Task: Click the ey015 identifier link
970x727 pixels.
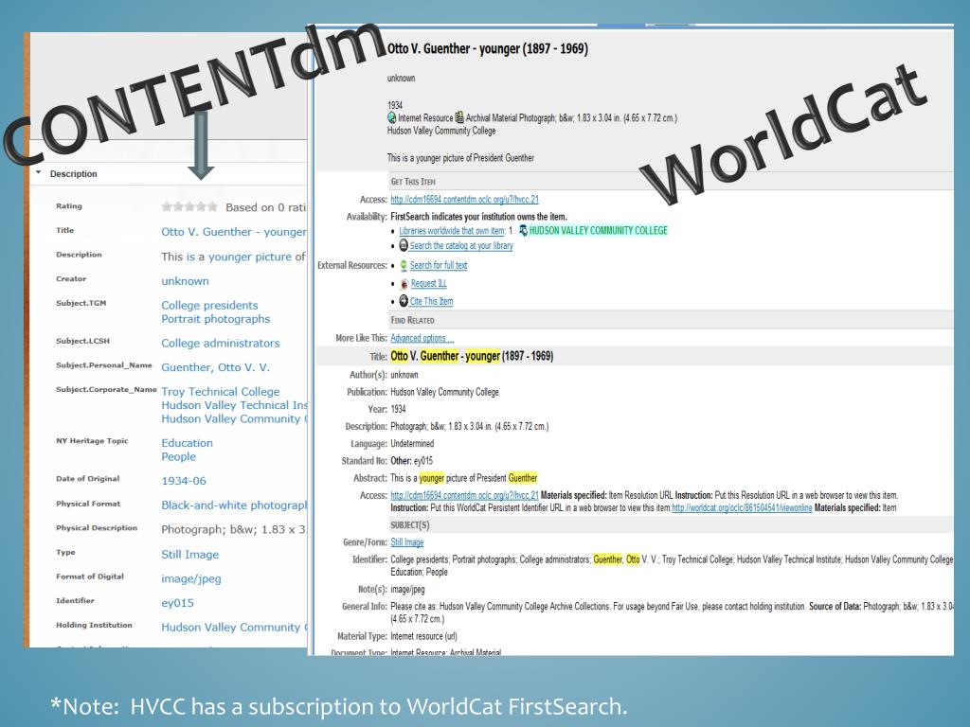Action: [177, 603]
